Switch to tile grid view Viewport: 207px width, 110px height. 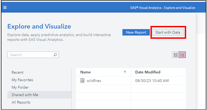point(175,55)
